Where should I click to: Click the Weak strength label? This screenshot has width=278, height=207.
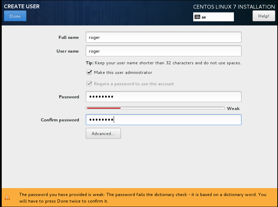coord(233,108)
